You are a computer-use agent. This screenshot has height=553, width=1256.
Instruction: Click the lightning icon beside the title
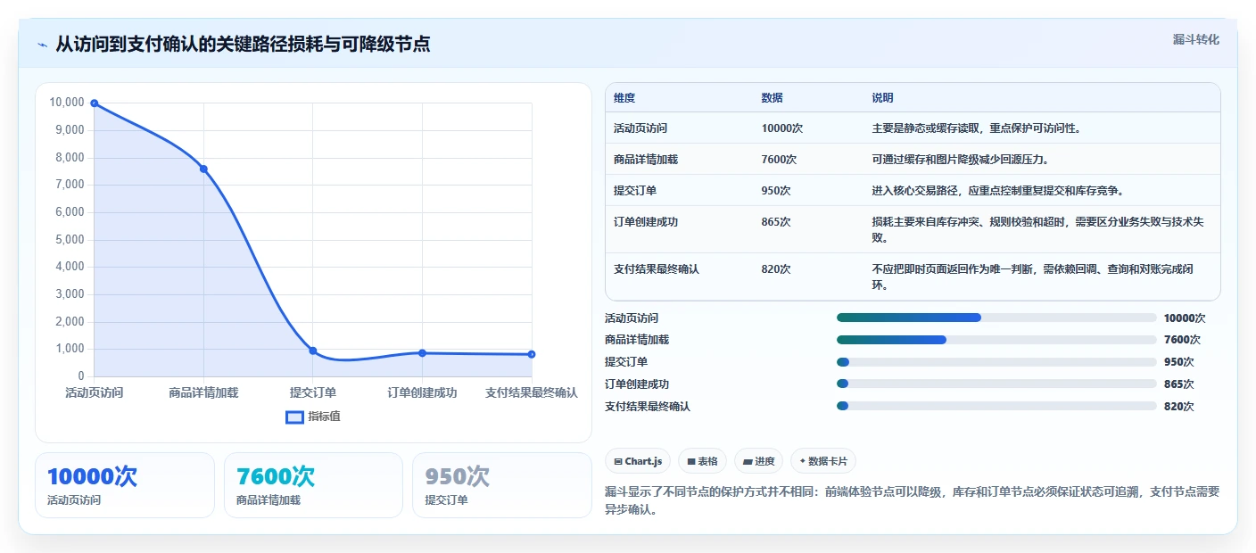point(42,45)
